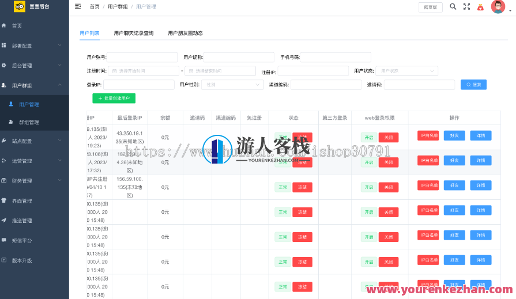Click the yellow logo beside 首页 breadcrumb header

[x=20, y=6]
